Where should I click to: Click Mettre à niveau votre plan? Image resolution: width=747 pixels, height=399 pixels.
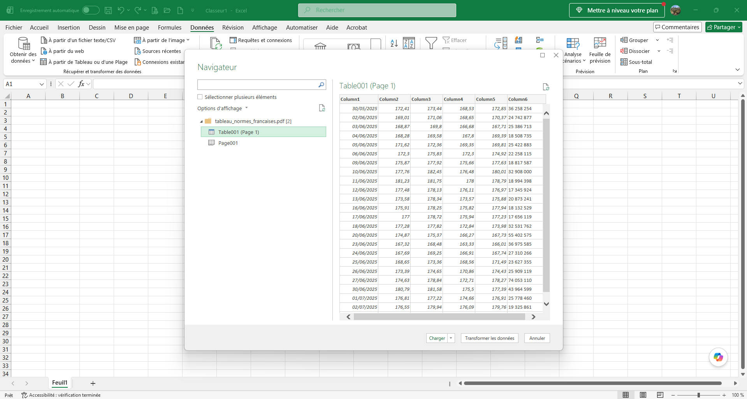click(617, 11)
